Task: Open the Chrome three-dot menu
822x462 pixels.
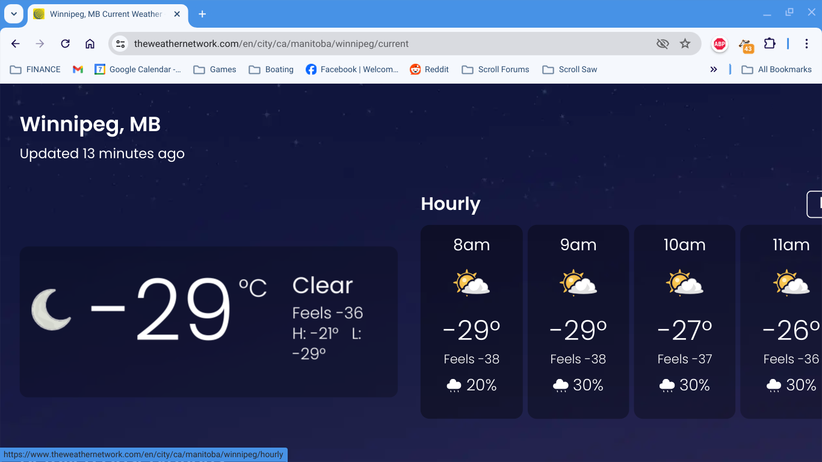Action: 806,44
